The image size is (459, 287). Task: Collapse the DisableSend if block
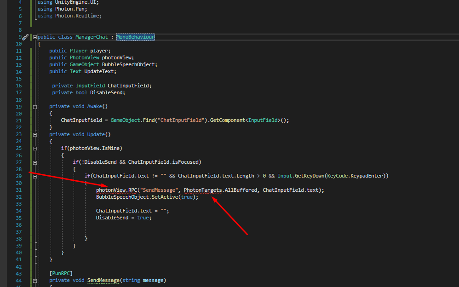[x=35, y=162]
